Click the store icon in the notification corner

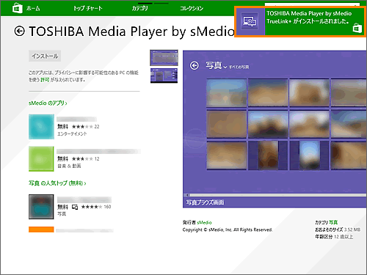click(357, 28)
